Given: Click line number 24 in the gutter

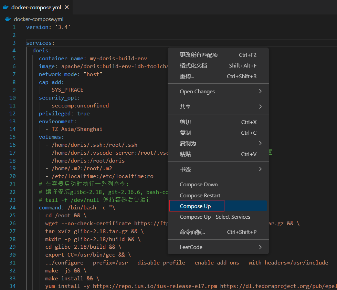Looking at the screenshot, I should pyautogui.click(x=12, y=207).
